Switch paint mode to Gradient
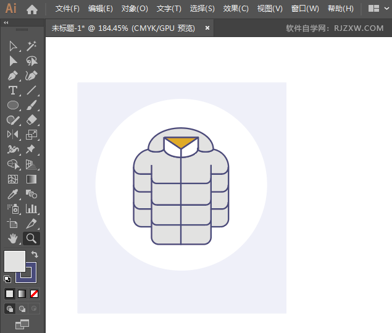Image resolution: width=392 pixels, height=333 pixels. tap(22, 293)
